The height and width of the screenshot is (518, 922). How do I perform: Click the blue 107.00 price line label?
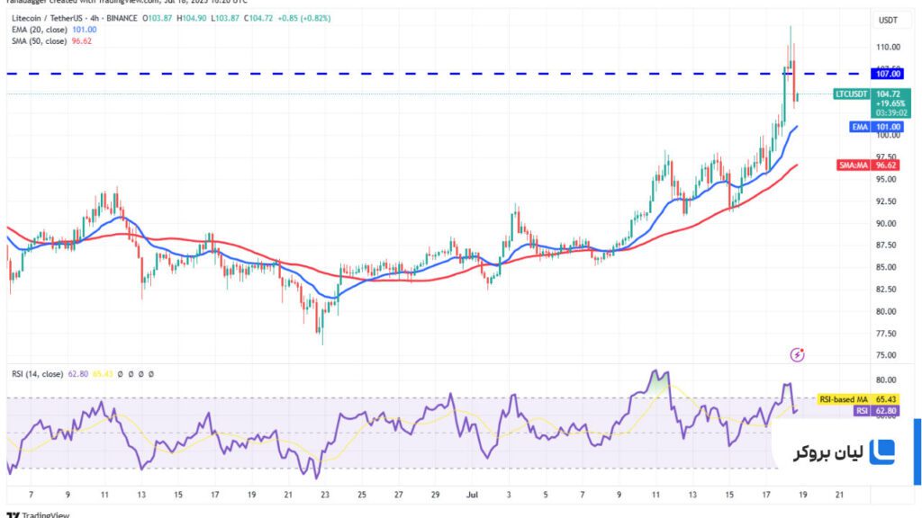point(888,74)
